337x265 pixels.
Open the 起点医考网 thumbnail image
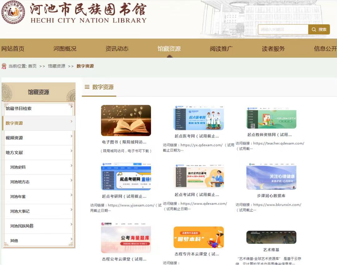pyautogui.click(x=198, y=118)
